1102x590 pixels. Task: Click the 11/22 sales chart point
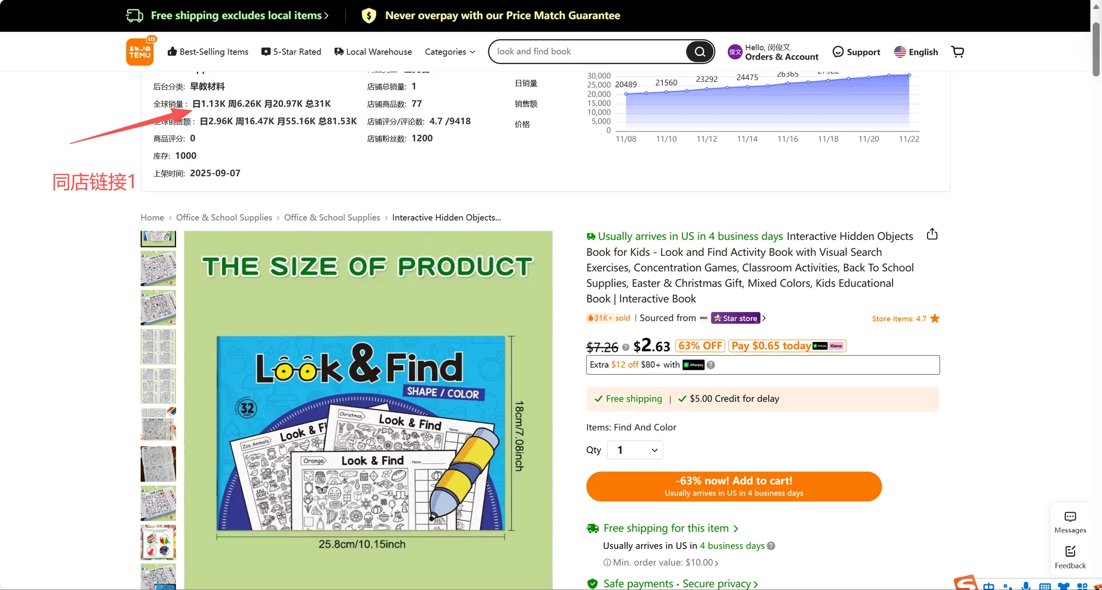coord(909,75)
